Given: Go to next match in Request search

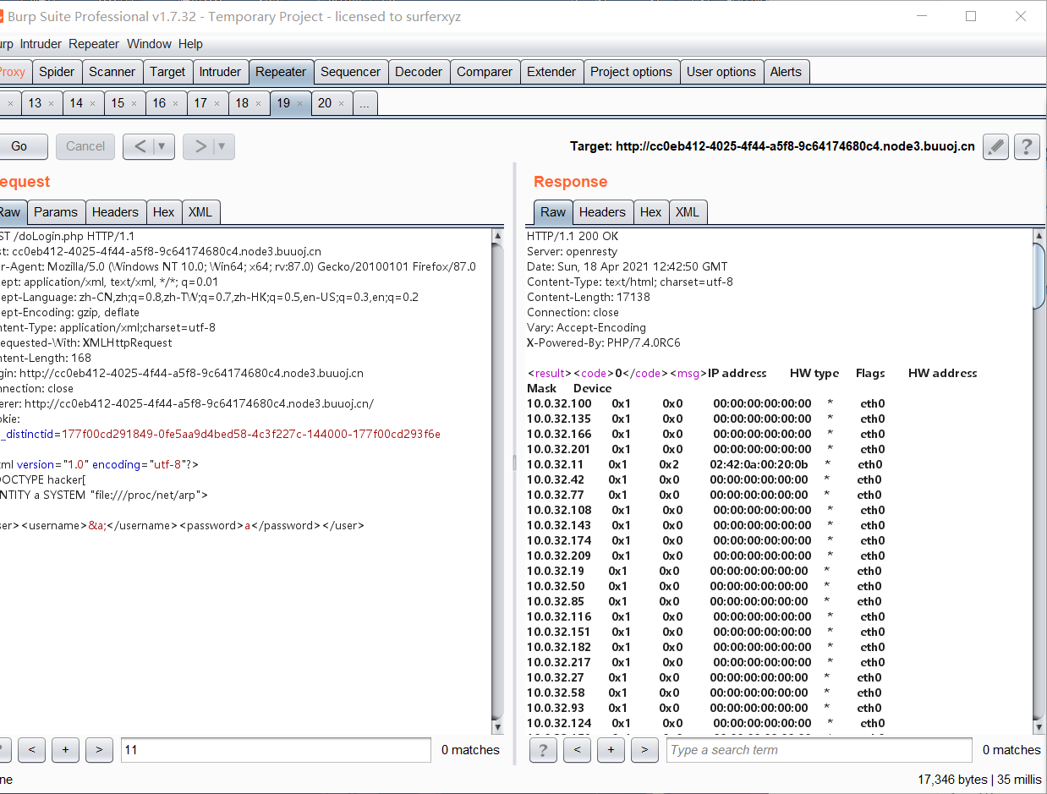Looking at the screenshot, I should click(x=99, y=749).
